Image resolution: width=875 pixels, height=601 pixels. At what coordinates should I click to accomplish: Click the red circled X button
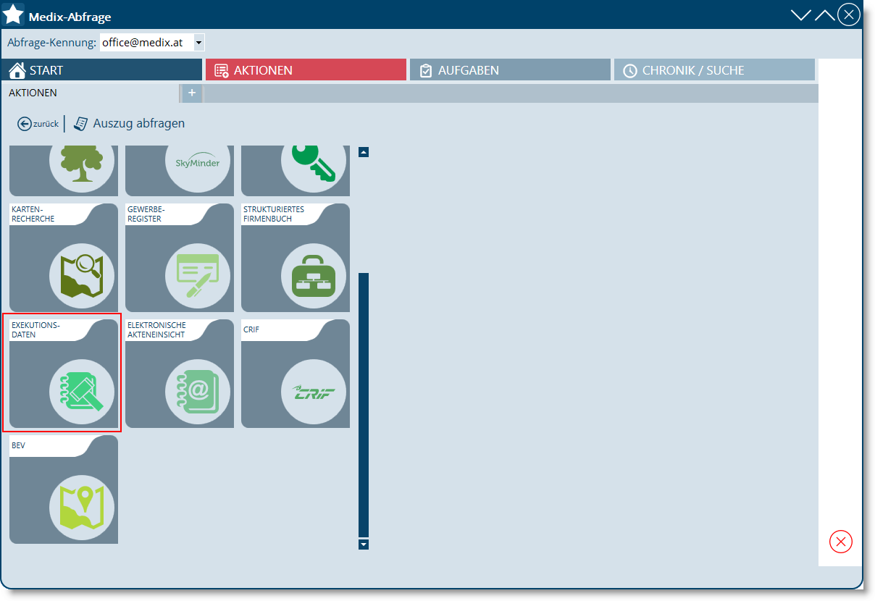click(x=841, y=542)
